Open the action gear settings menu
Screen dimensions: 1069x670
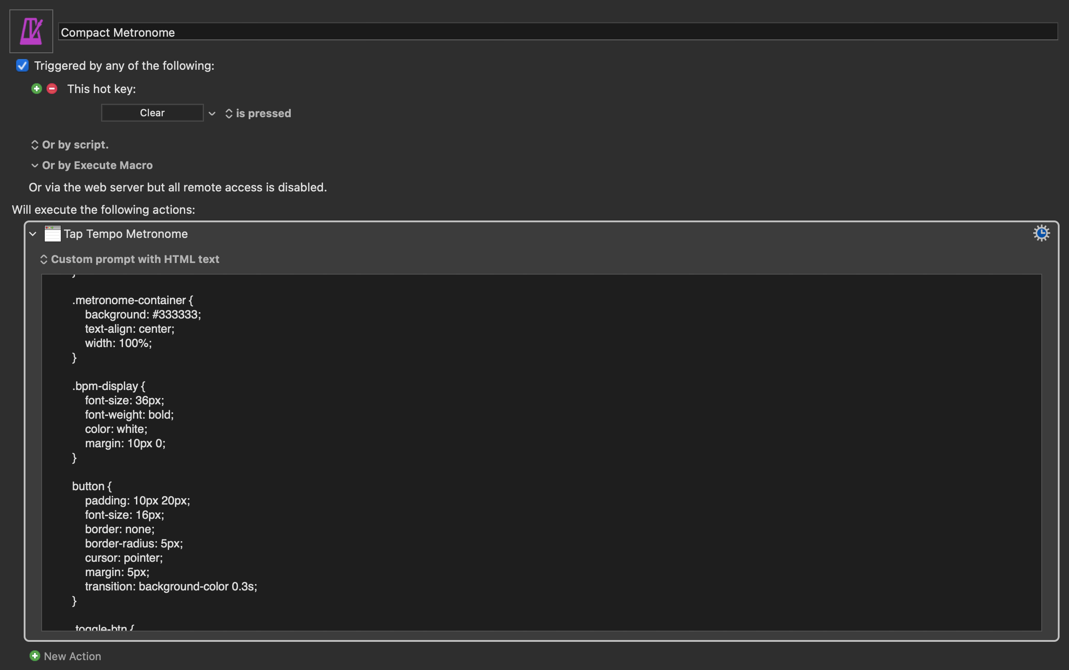coord(1041,233)
